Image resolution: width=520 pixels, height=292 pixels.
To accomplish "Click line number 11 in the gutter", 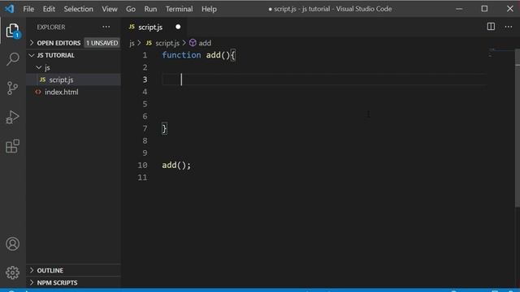I will point(143,178).
